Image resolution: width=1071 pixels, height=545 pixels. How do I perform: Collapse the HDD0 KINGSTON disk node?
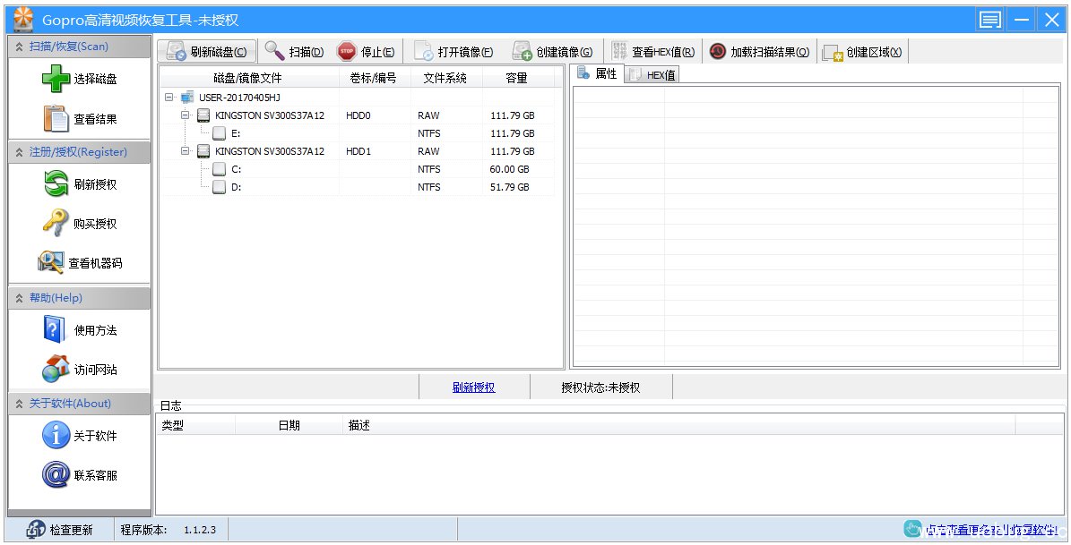coord(186,115)
